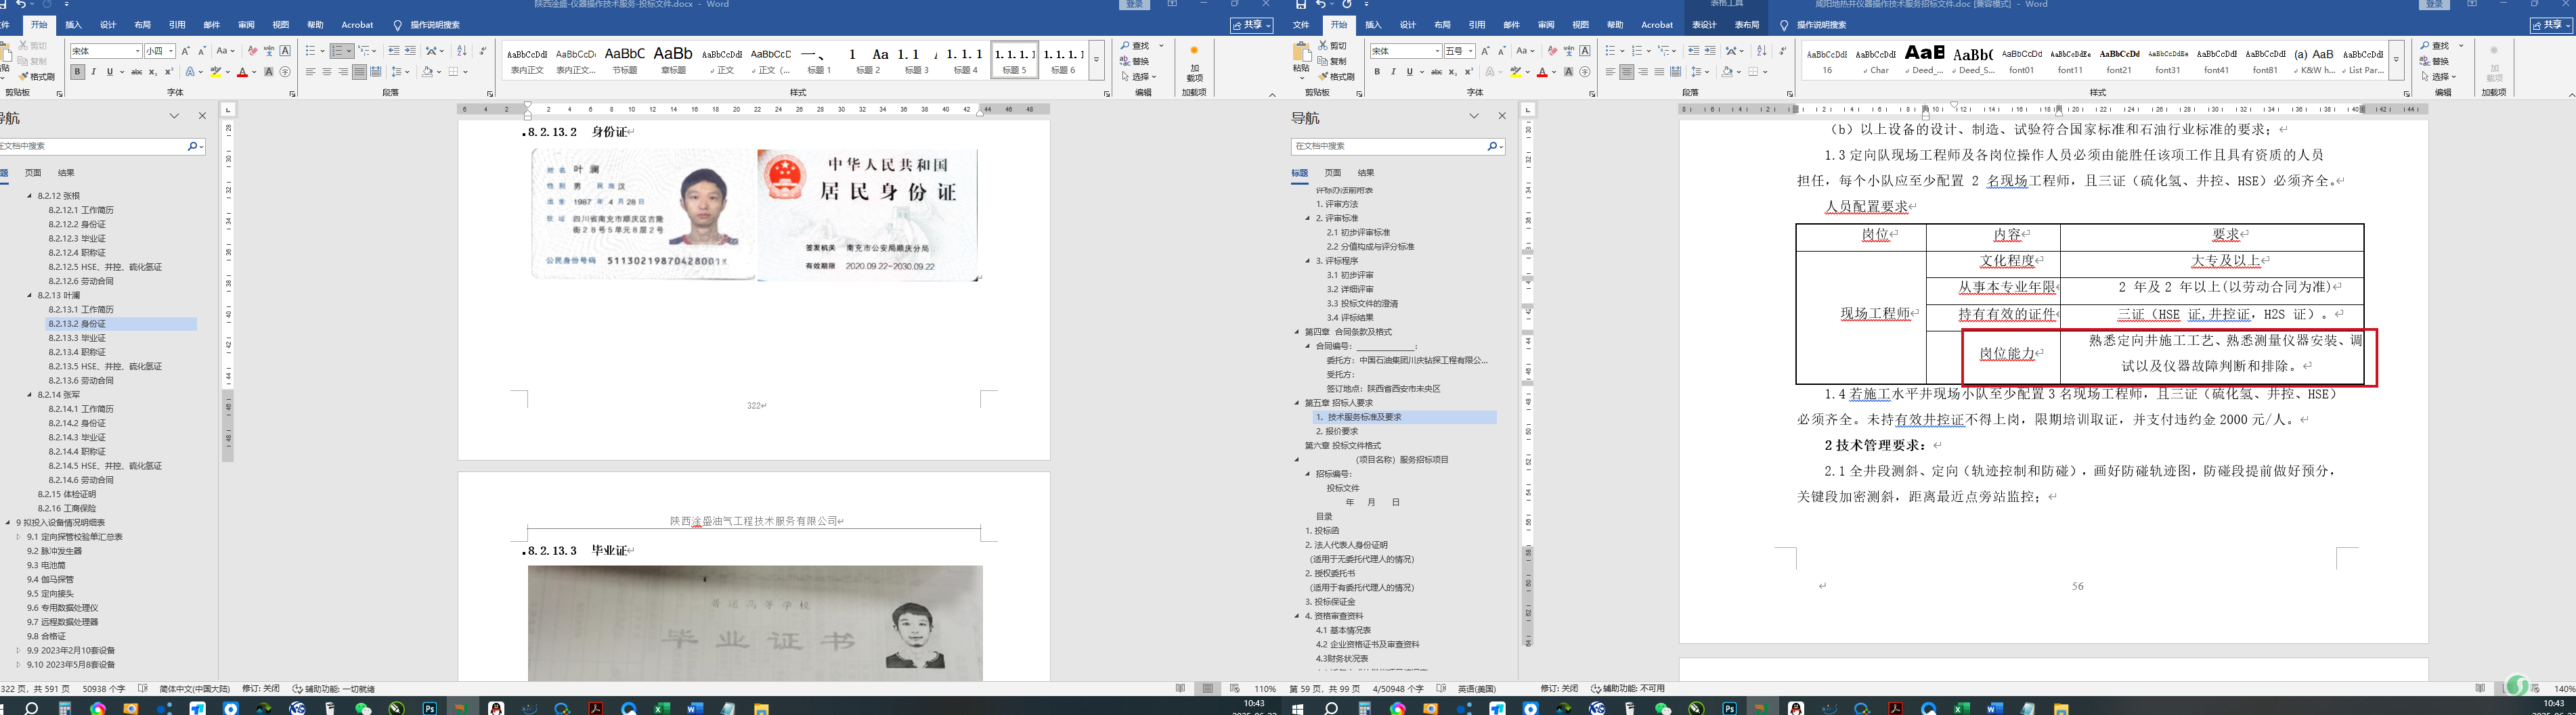Collapse the 8.2.13 叶澜 heading in left navigation
2576x715 pixels.
pyautogui.click(x=30, y=296)
